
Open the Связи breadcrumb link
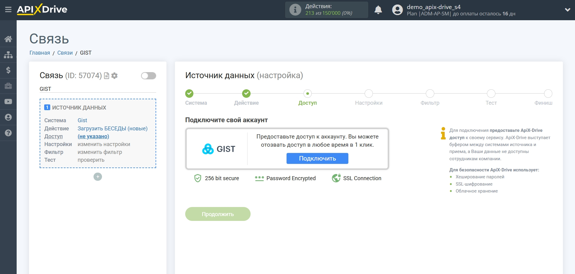65,53
